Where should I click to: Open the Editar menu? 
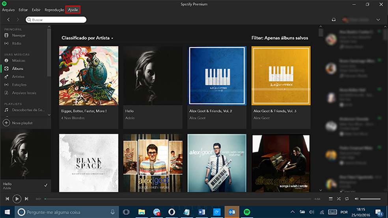(x=23, y=10)
